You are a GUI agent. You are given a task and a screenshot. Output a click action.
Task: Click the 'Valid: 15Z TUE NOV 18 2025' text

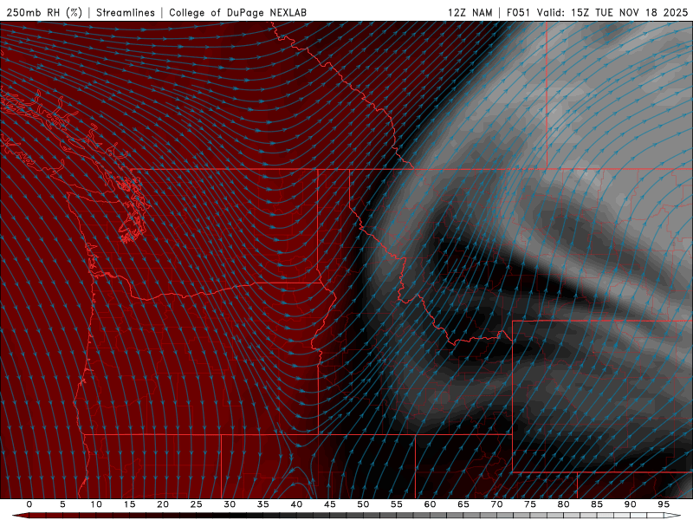pyautogui.click(x=612, y=12)
